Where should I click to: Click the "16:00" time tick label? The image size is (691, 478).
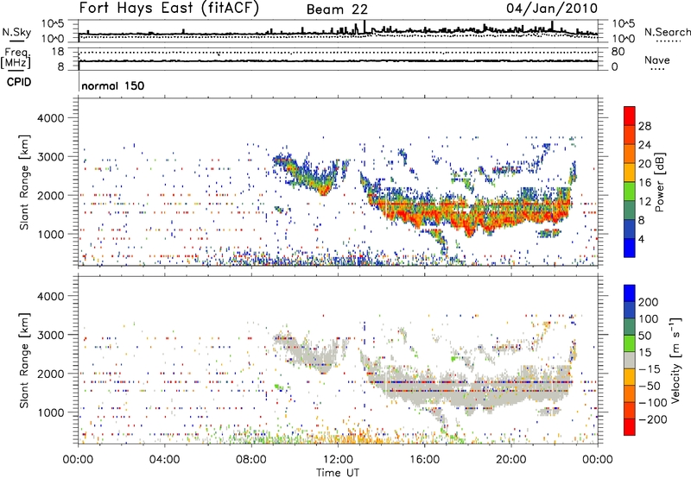coord(424,460)
